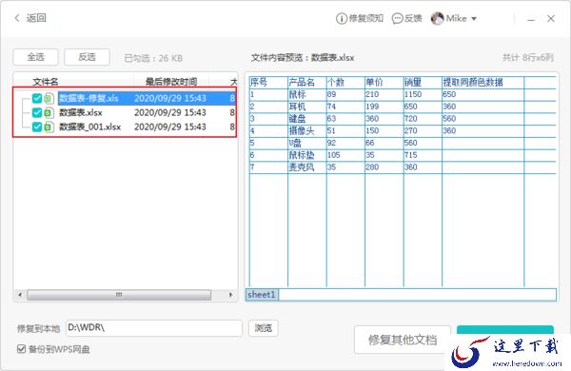
Task: Click the 摄像头 product cell
Action: (307, 130)
